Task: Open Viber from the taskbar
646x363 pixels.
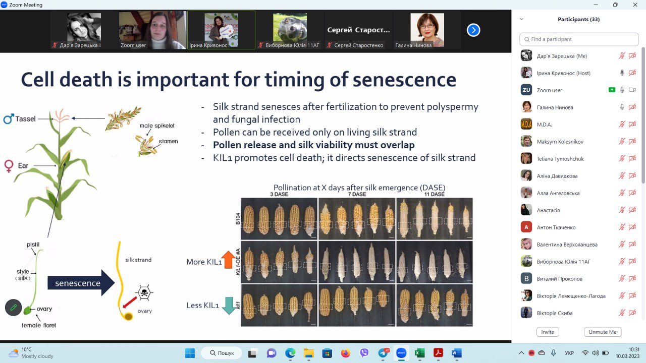Action: (364, 353)
